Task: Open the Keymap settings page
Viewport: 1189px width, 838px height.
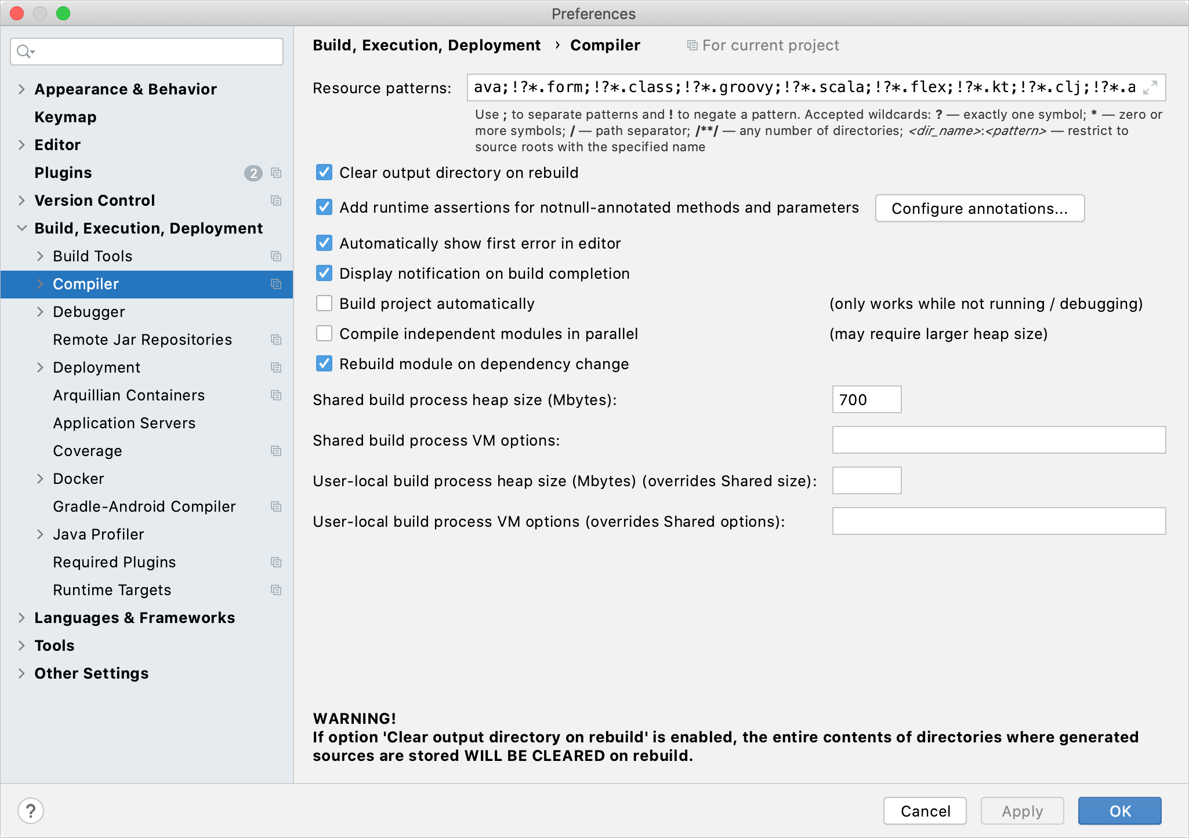Action: click(66, 117)
